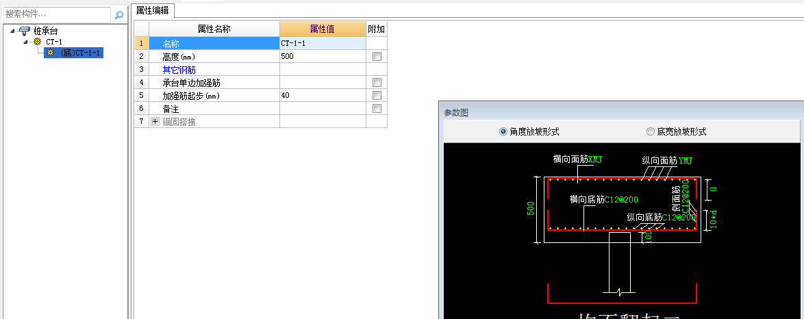The image size is (804, 319).
Task: Select the 角度放坡形式 radio button
Action: [503, 132]
